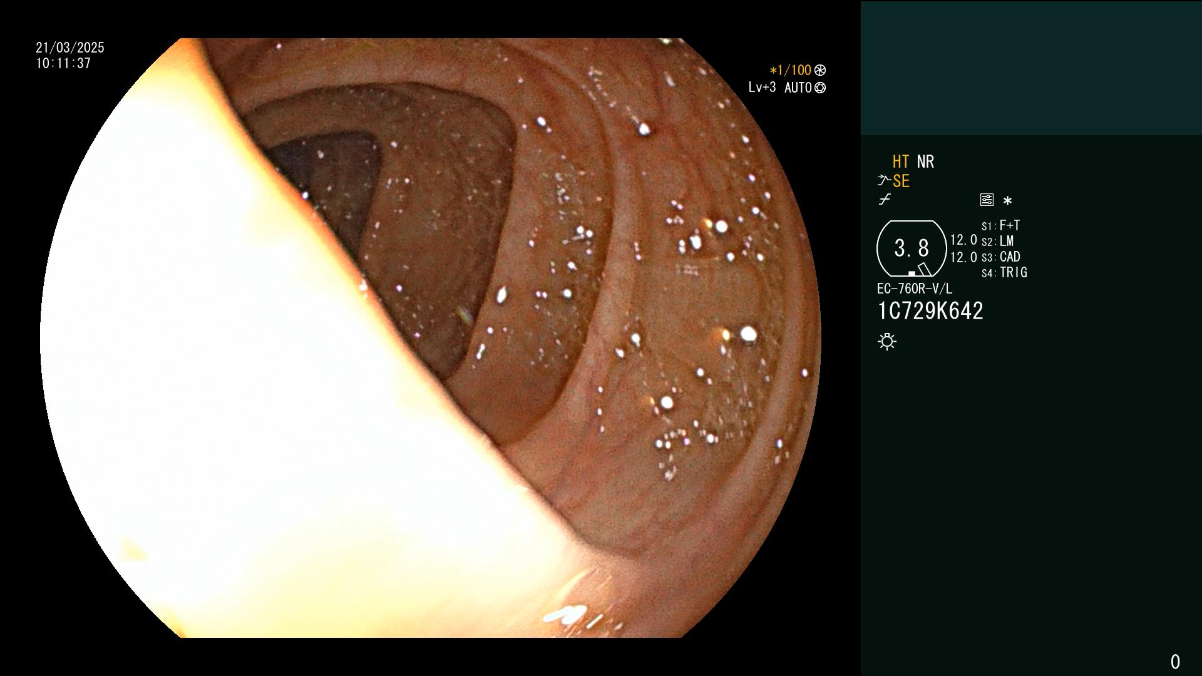Click the AUTO iris mode label
Screen dimensions: 1202x676
(798, 88)
